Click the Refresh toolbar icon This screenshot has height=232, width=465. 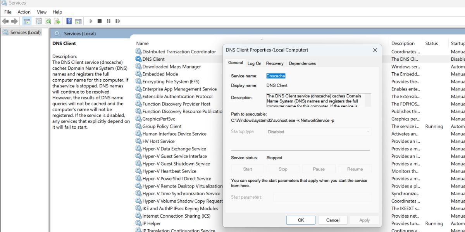(48, 21)
